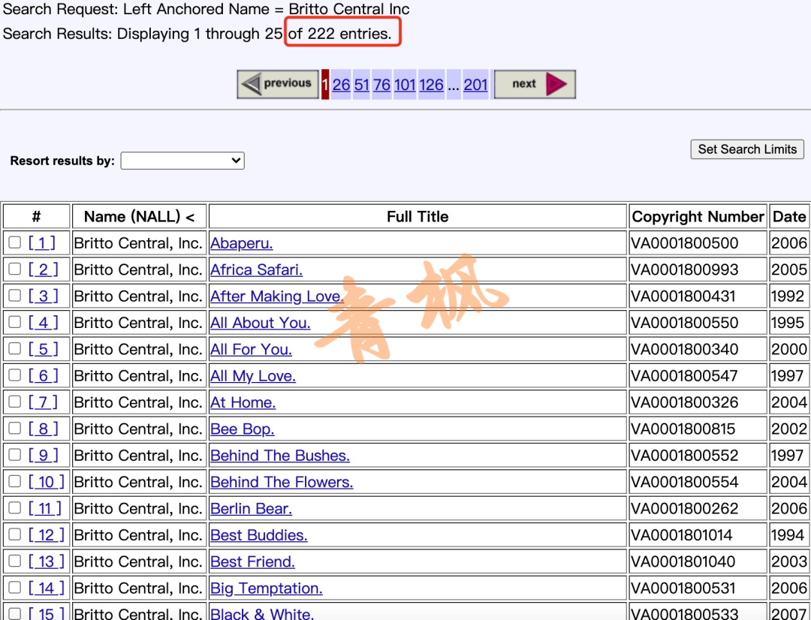This screenshot has width=811, height=620.
Task: Open the Africa Safari title link
Action: (x=257, y=269)
